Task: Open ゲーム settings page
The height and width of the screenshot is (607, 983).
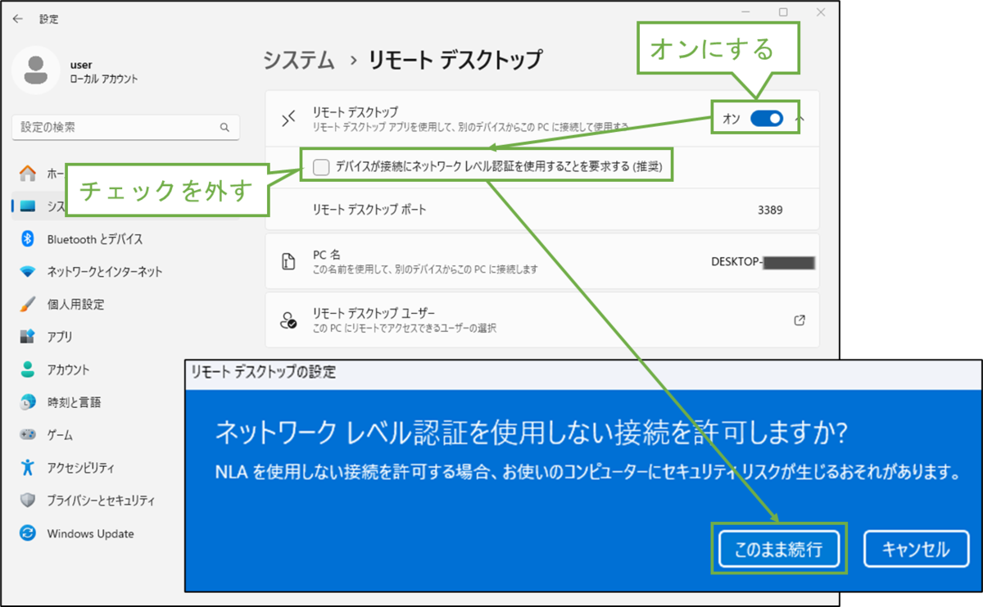Action: tap(60, 435)
